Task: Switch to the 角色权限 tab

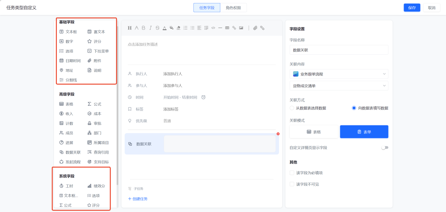Action: [234, 8]
